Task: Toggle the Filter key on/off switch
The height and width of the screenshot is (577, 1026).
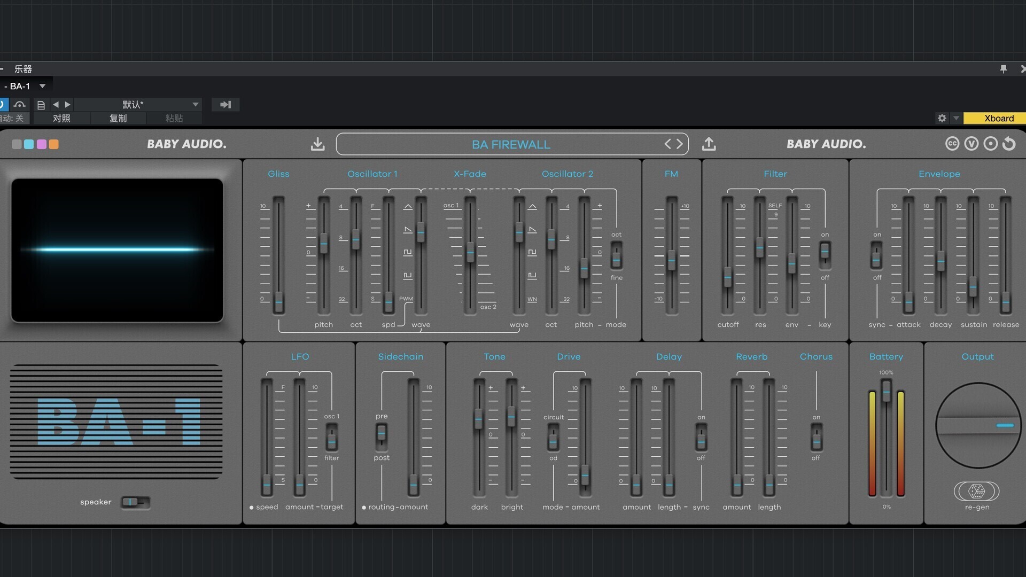Action: 825,255
